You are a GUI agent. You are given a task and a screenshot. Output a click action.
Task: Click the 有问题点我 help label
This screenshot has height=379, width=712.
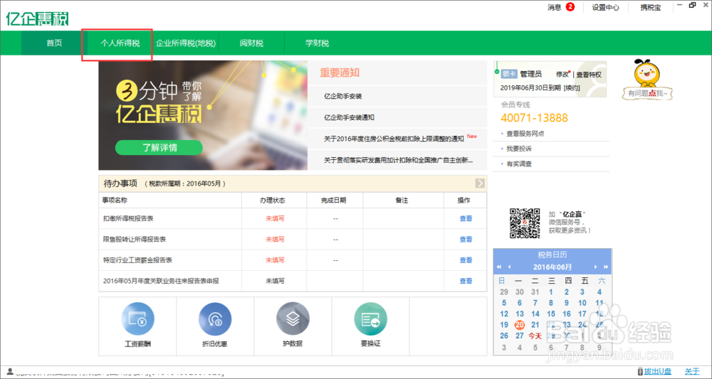tap(647, 93)
